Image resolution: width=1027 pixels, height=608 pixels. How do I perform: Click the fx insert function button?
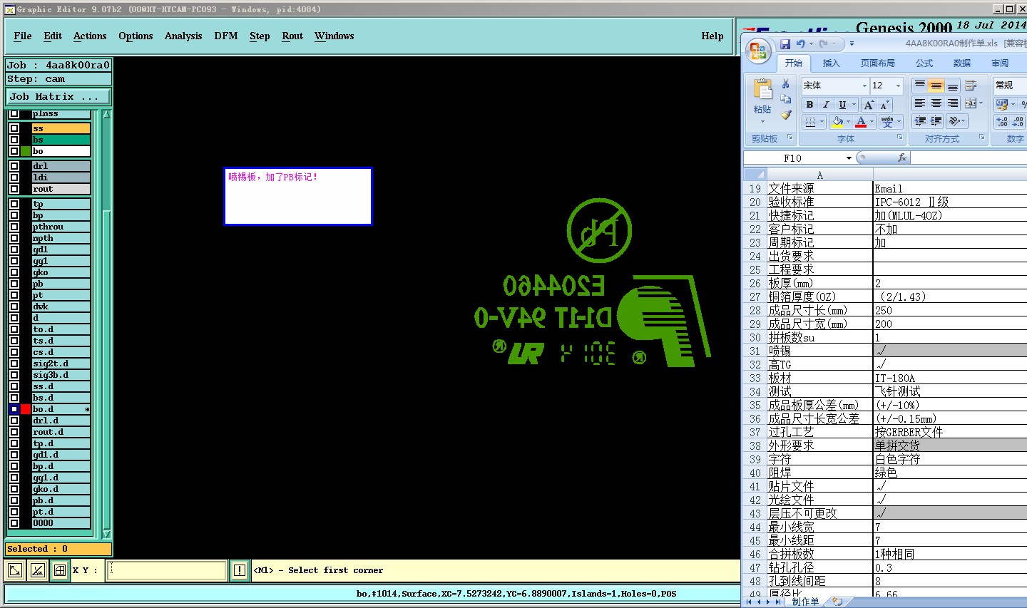(901, 158)
